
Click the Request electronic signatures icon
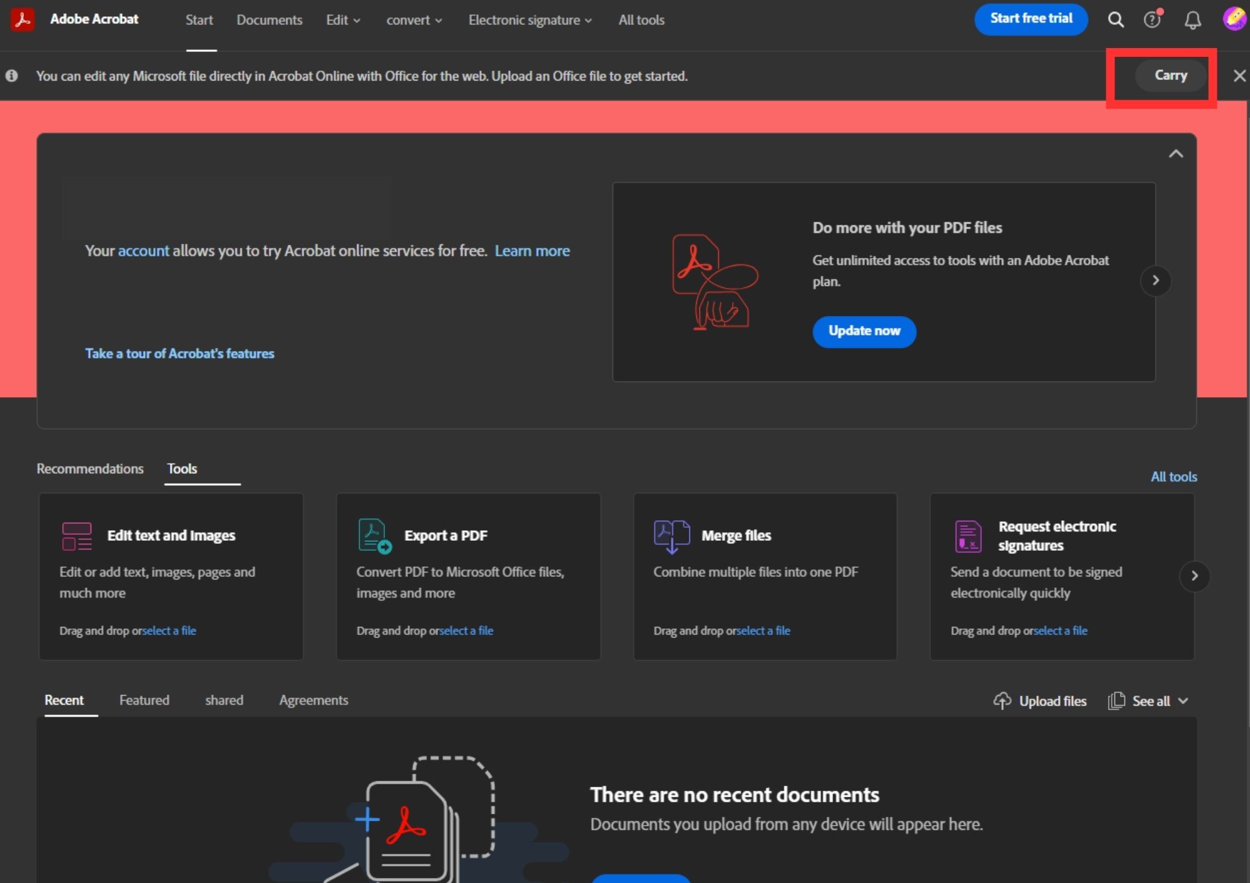[x=968, y=536]
